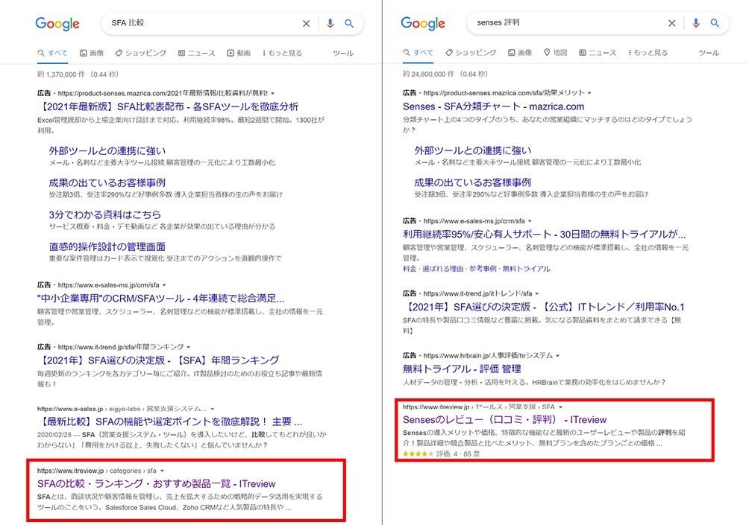Click the '選ばれる理由' sitelink
The image size is (746, 525).
click(x=442, y=269)
